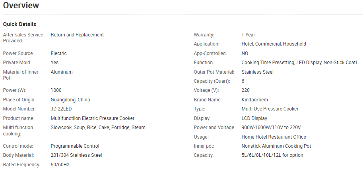Click the truncated Function value text
Screen dimensions: 363x177
301,63
